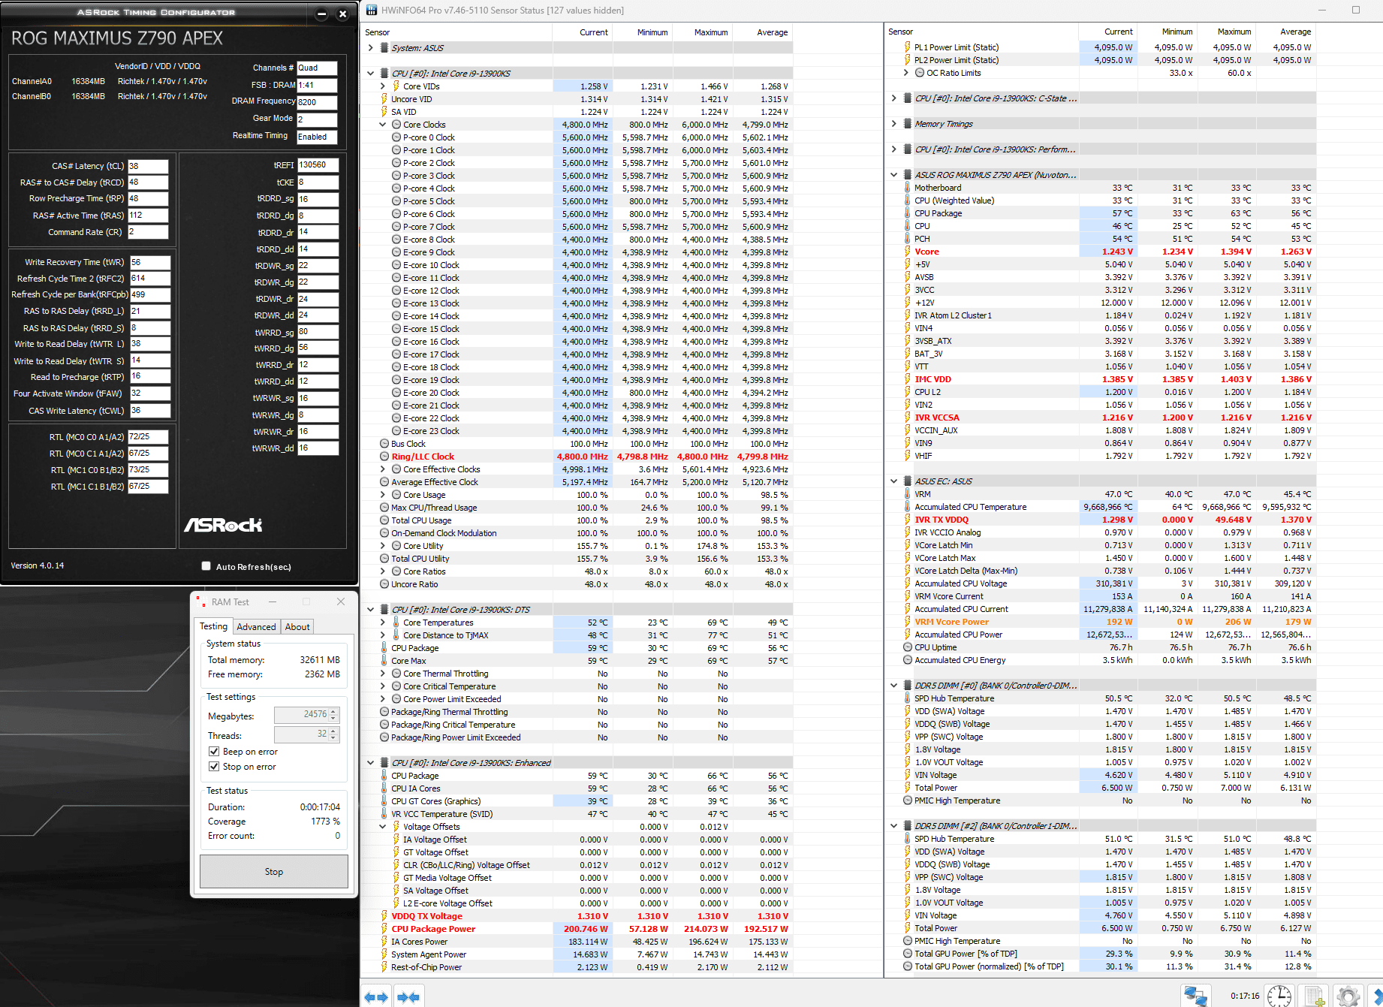Expand the OC Ratio Limits row
1383x1007 pixels.
coord(905,73)
